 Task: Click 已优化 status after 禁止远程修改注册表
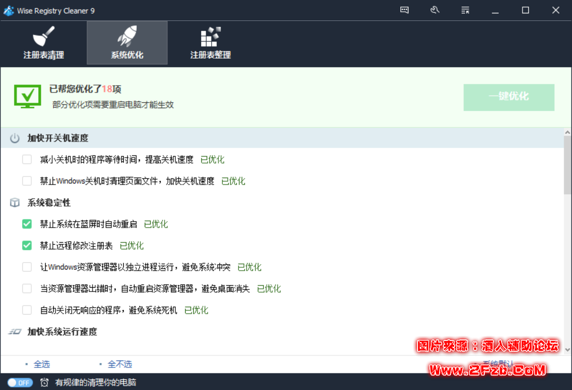click(132, 245)
